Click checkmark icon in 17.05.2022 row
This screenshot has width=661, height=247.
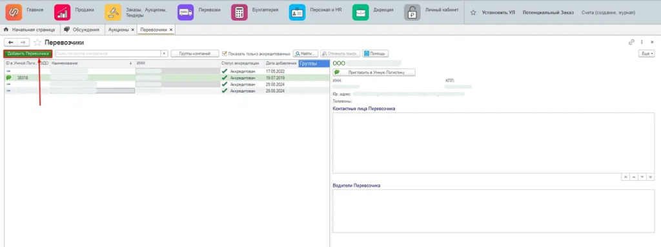tap(224, 71)
